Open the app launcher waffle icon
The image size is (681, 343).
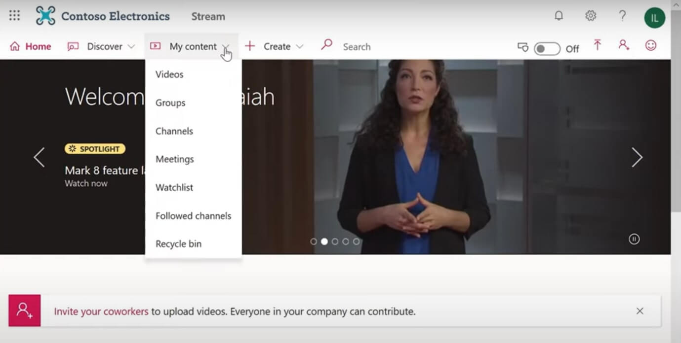pyautogui.click(x=14, y=16)
